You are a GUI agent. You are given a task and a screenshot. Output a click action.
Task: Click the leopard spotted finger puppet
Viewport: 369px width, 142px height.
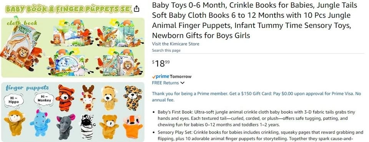point(133,98)
